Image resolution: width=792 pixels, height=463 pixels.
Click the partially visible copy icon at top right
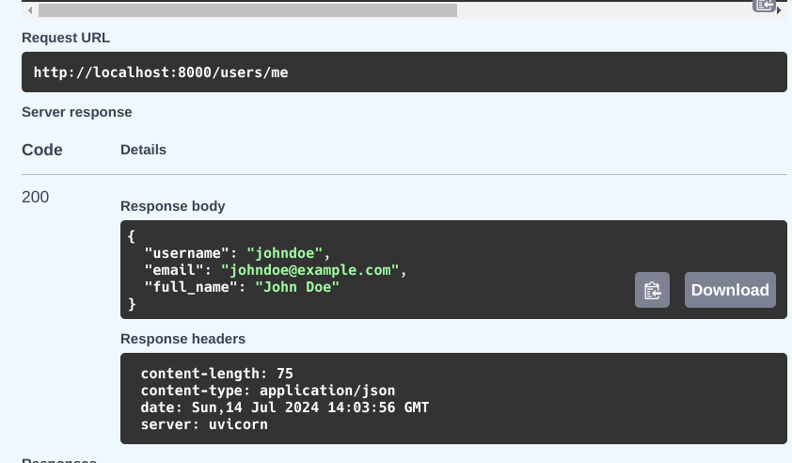764,6
